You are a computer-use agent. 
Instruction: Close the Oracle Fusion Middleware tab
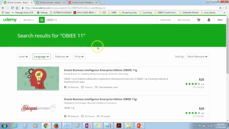pyautogui.click(x=96, y=3)
